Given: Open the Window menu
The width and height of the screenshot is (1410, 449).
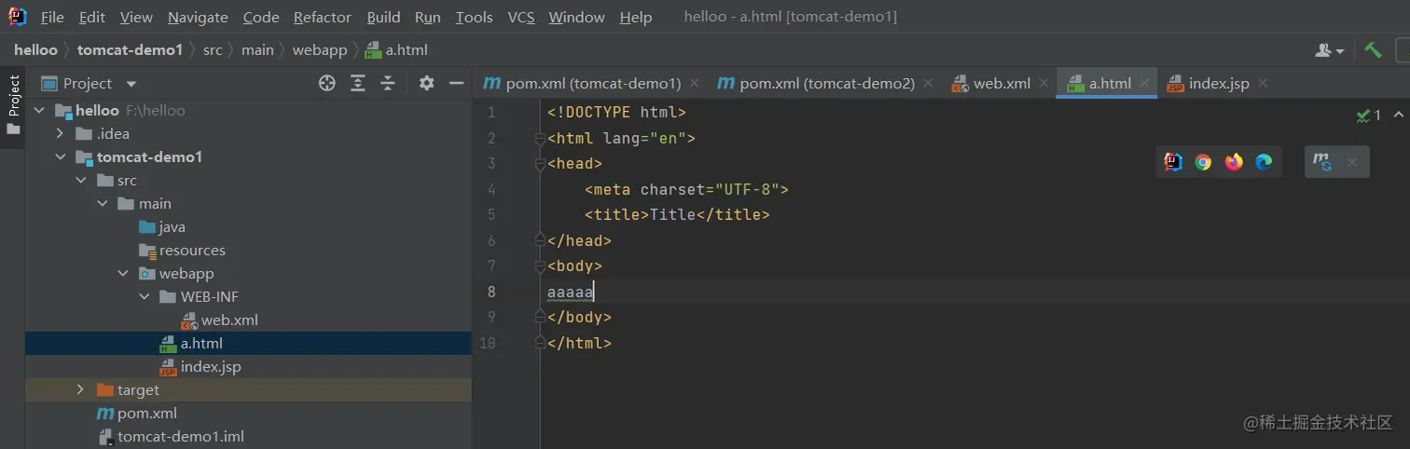Looking at the screenshot, I should tap(576, 17).
